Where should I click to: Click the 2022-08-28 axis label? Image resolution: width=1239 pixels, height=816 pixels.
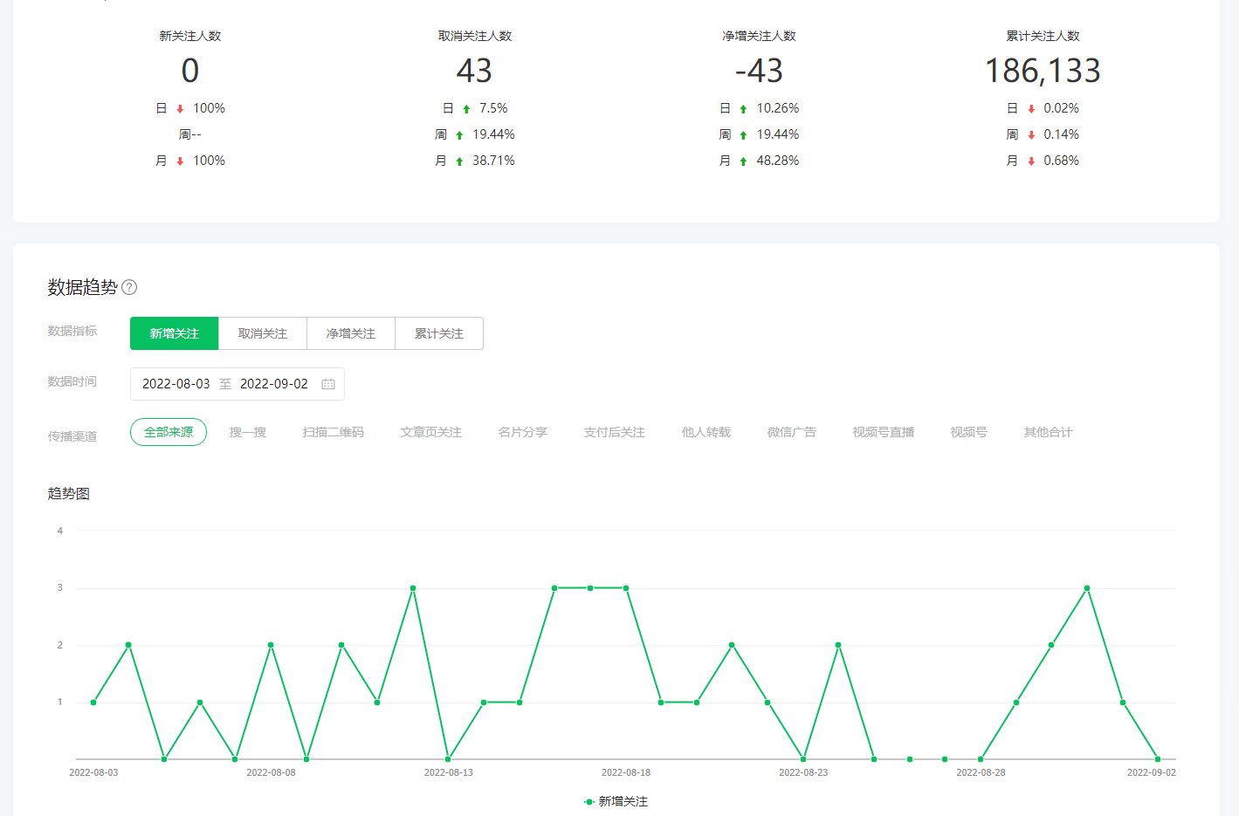(981, 772)
